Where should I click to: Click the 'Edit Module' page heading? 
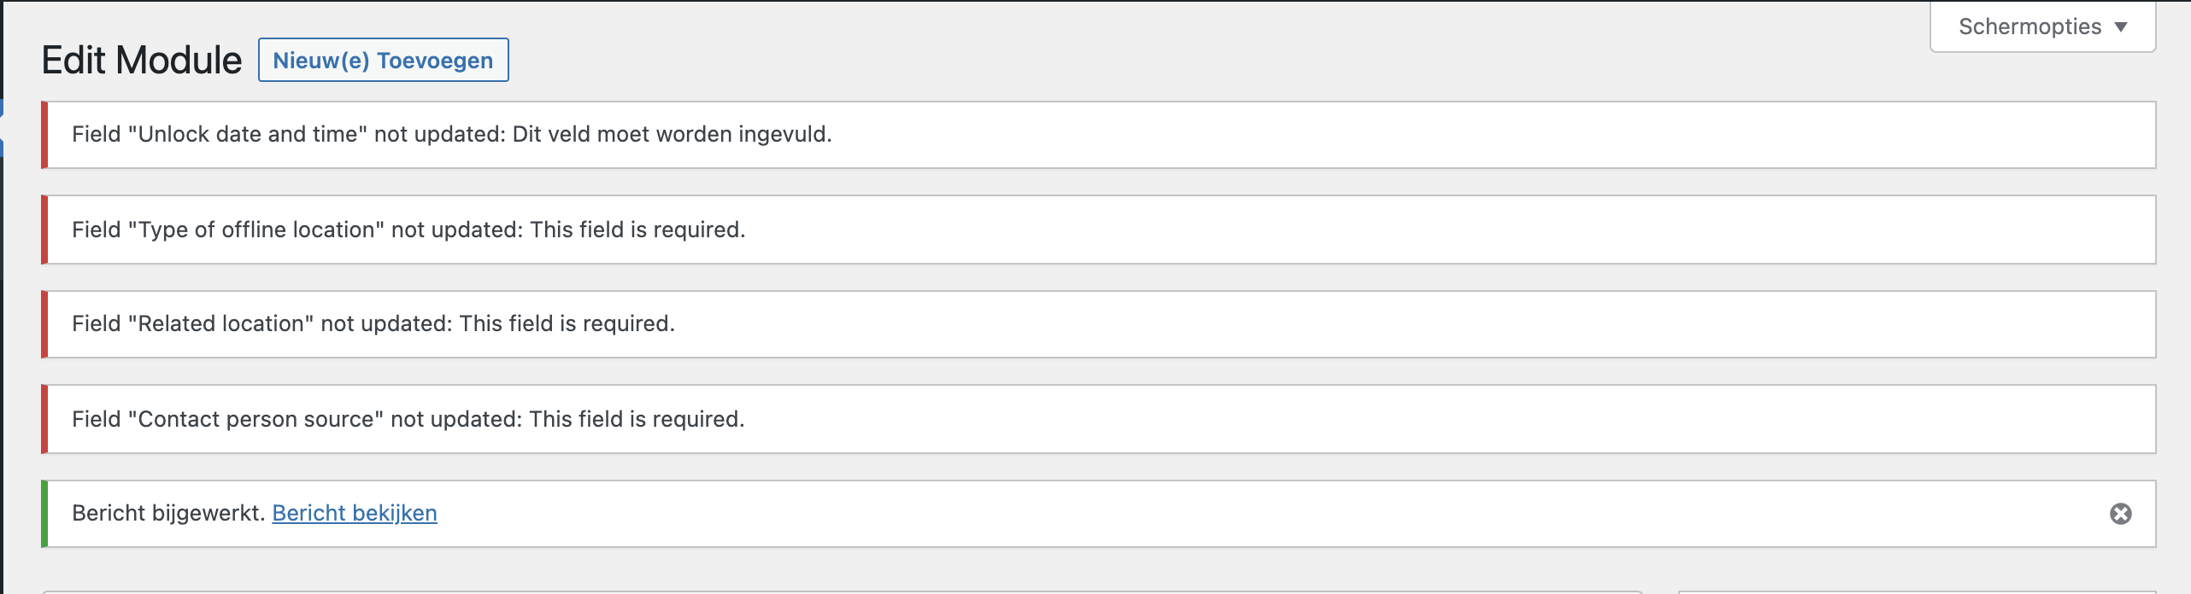(142, 61)
